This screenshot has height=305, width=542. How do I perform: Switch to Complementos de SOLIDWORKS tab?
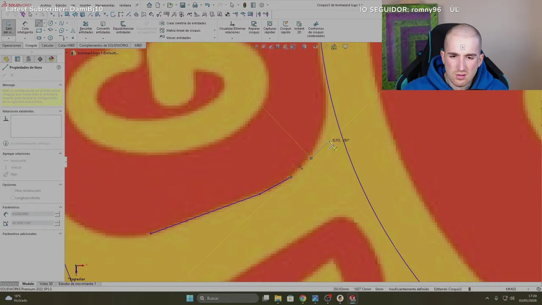coord(104,45)
